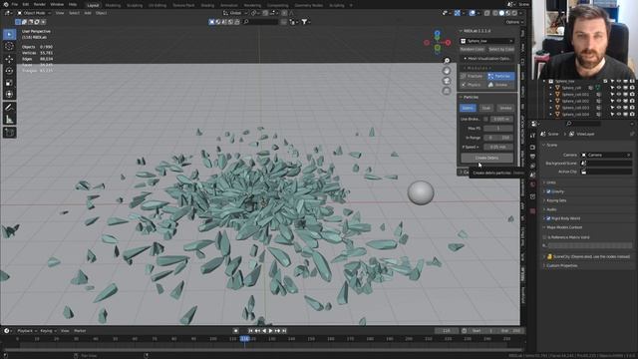This screenshot has width=638, height=359.
Task: Toggle the Rigid Body World checkbox
Action: pyautogui.click(x=548, y=218)
